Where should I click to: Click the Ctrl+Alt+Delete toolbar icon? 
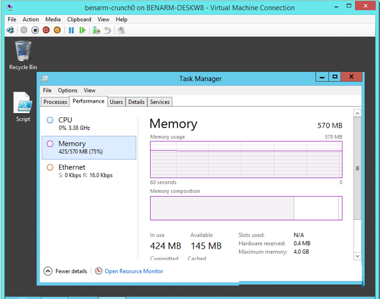pyautogui.click(x=10, y=30)
